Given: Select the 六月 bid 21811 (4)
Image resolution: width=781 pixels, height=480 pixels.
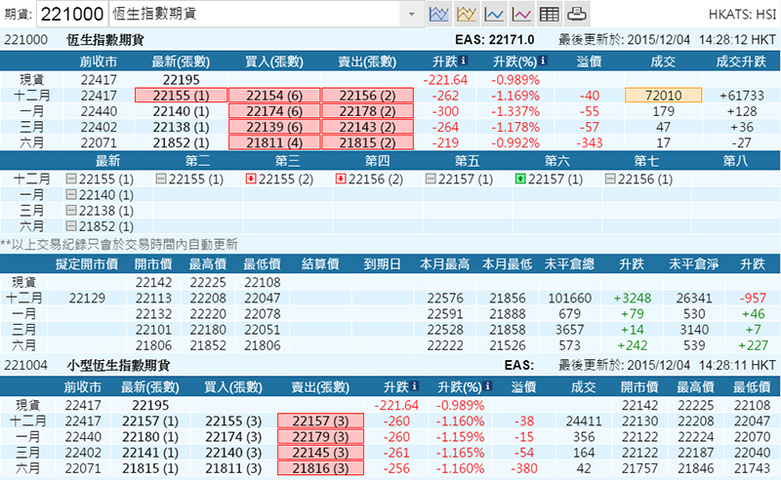Looking at the screenshot, I should (274, 142).
